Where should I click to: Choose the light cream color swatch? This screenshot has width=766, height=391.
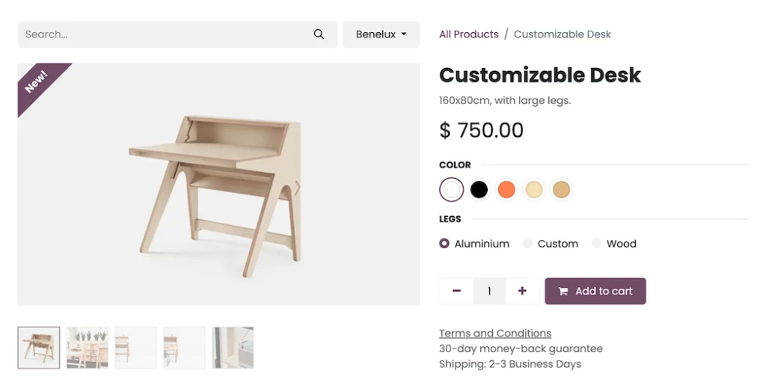pyautogui.click(x=533, y=190)
